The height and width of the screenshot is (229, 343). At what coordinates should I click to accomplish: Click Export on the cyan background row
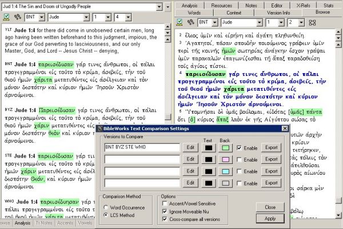click(271, 171)
